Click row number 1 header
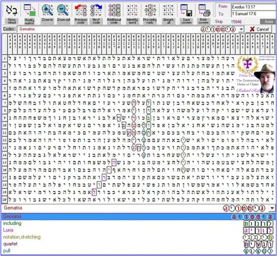The height and width of the screenshot is (256, 277). [x=5, y=58]
